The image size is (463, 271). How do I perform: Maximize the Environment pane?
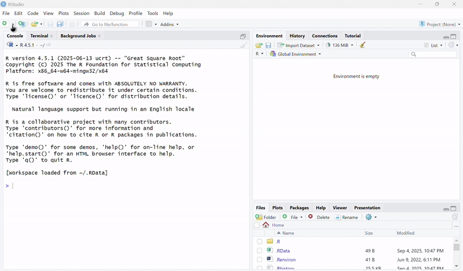click(x=453, y=36)
